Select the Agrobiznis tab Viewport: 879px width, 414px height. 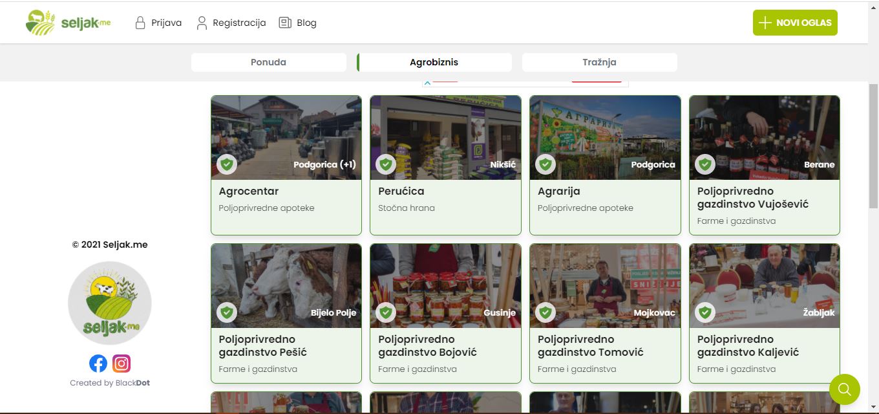pos(434,62)
